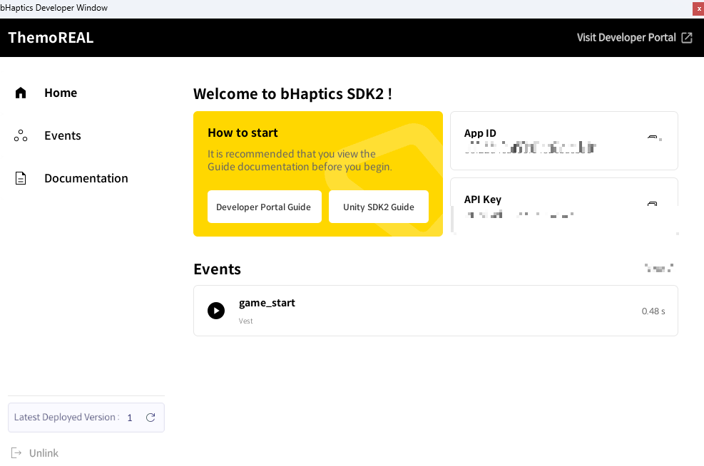
Task: Click the 0.48 s duration text
Action: [x=653, y=311]
